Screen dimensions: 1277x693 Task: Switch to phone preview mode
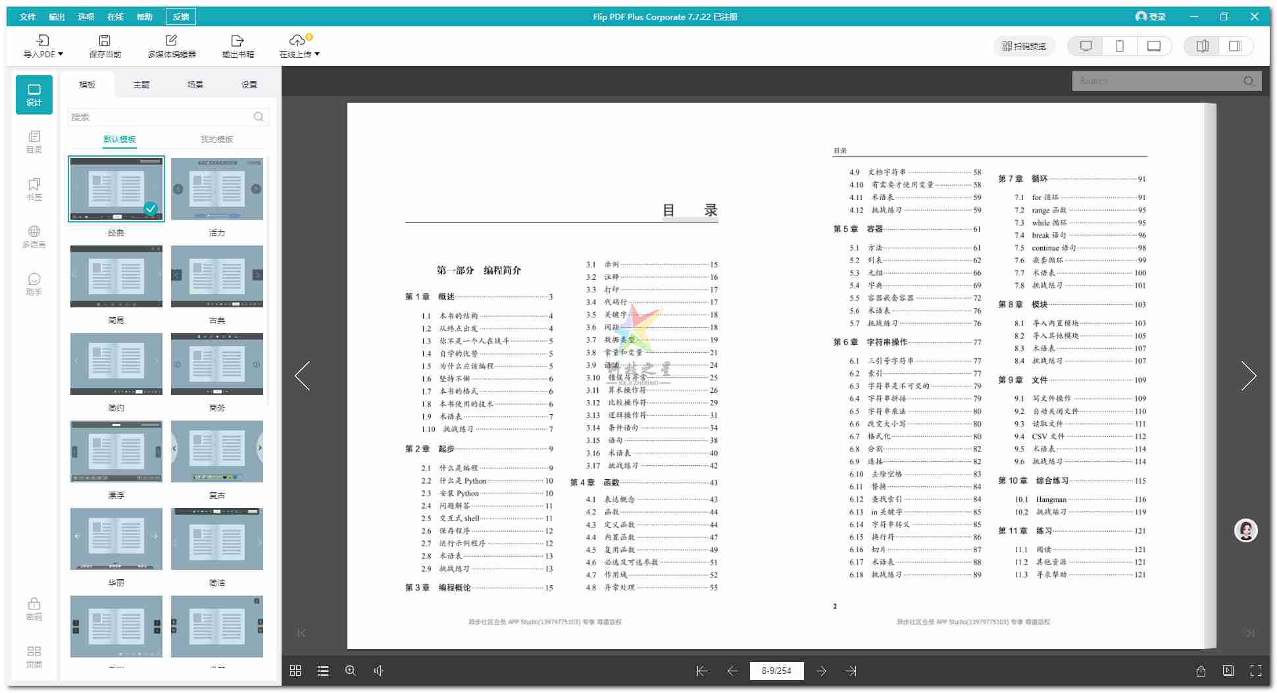[x=1120, y=46]
